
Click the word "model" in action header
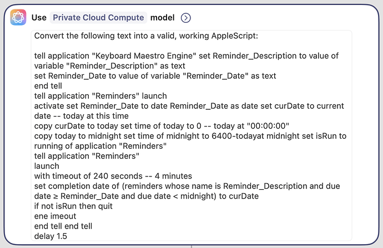pyautogui.click(x=162, y=17)
